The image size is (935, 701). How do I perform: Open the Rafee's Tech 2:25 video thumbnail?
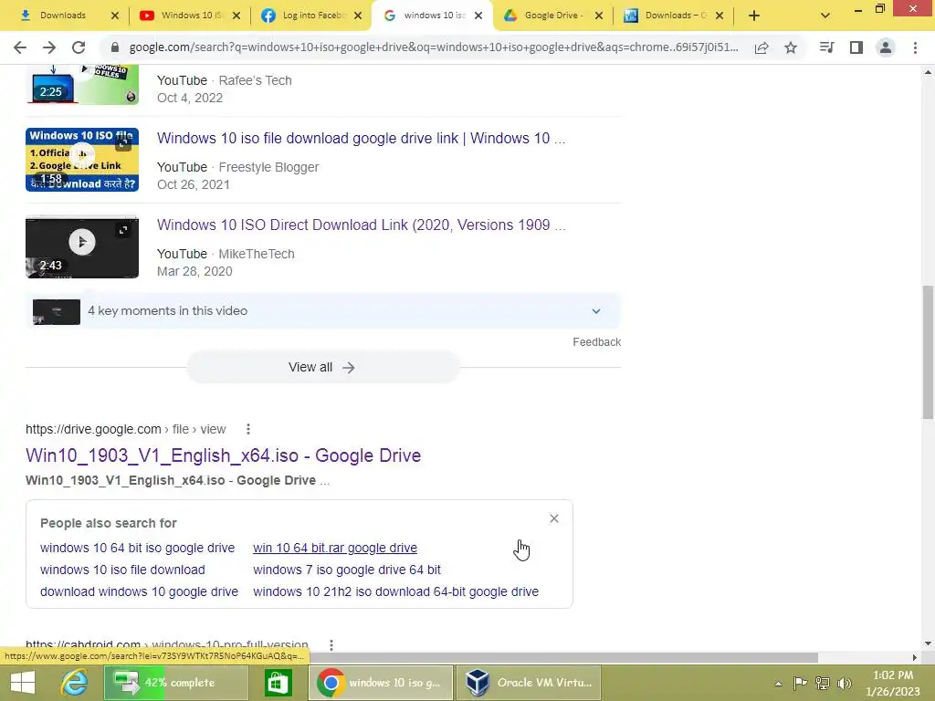coord(82,85)
